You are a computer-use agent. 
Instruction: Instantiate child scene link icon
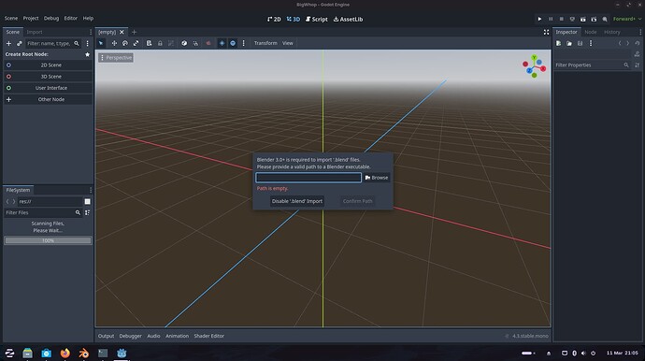20,43
